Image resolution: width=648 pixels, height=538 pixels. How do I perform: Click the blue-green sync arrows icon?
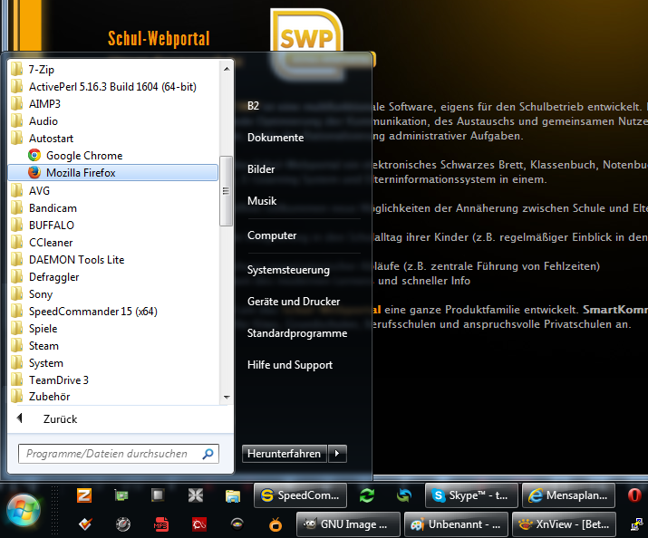coord(404,495)
